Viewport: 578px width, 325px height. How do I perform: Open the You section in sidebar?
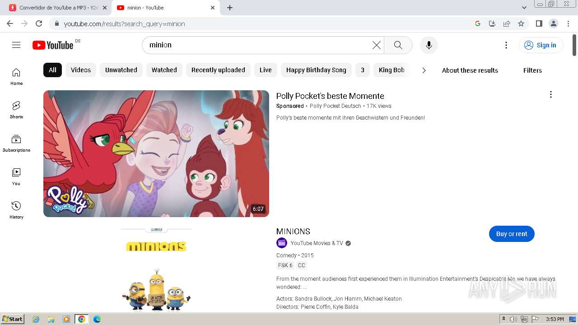(x=16, y=176)
